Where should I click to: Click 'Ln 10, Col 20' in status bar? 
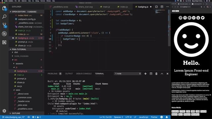point(105,117)
